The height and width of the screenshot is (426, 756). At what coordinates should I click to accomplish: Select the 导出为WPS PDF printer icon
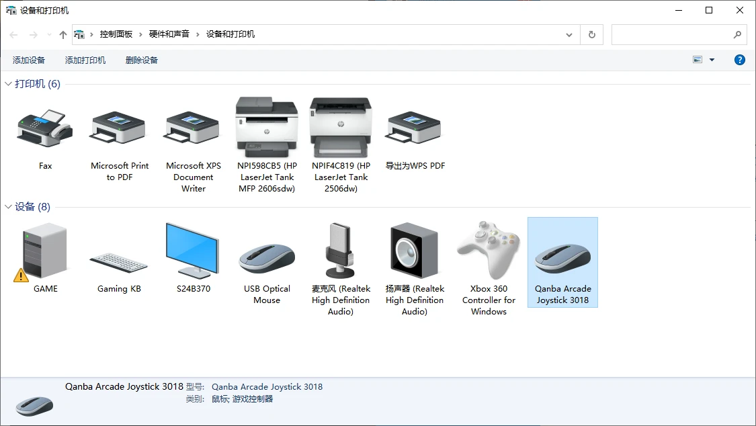point(414,128)
